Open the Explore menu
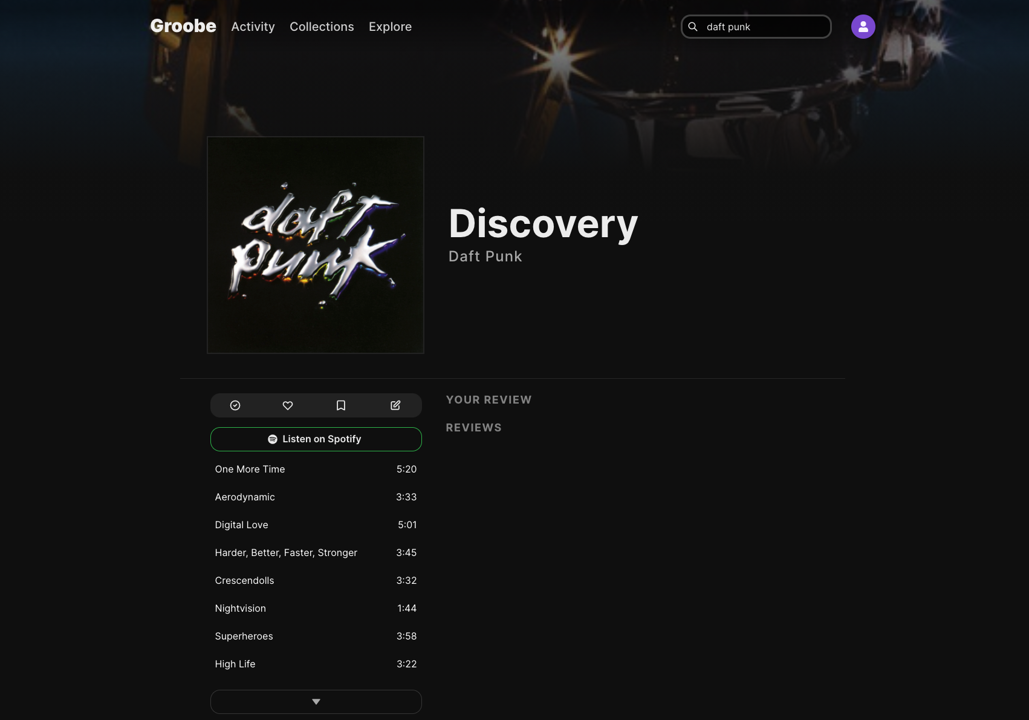Image resolution: width=1029 pixels, height=720 pixels. point(390,27)
